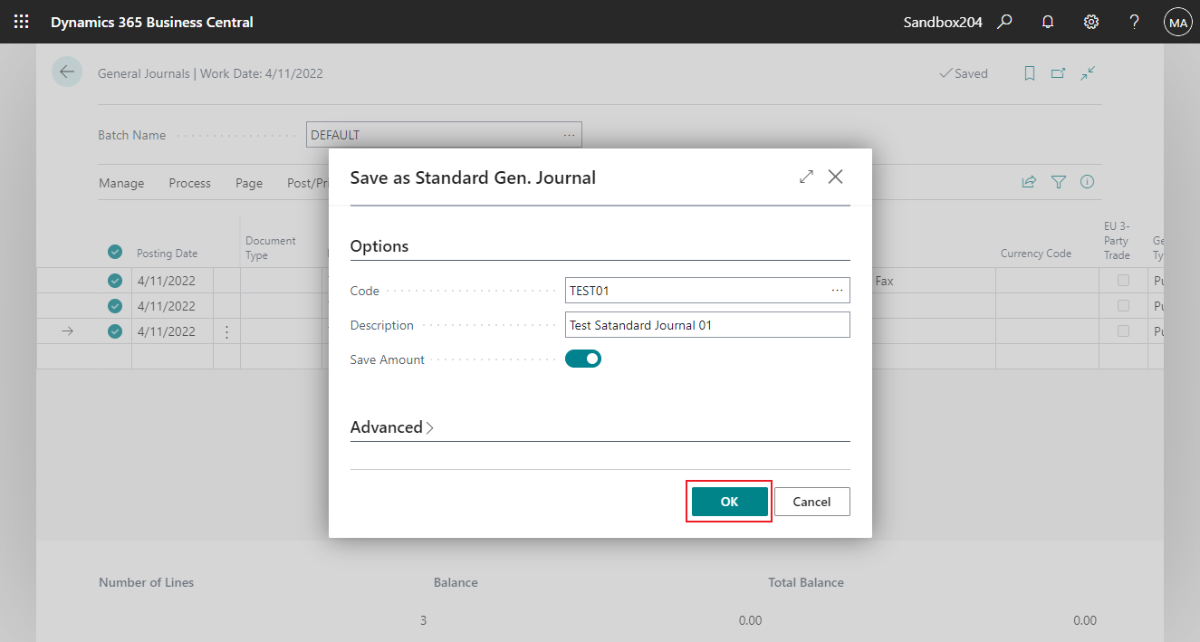
Task: Open the filter pane funnel icon
Action: (1058, 181)
